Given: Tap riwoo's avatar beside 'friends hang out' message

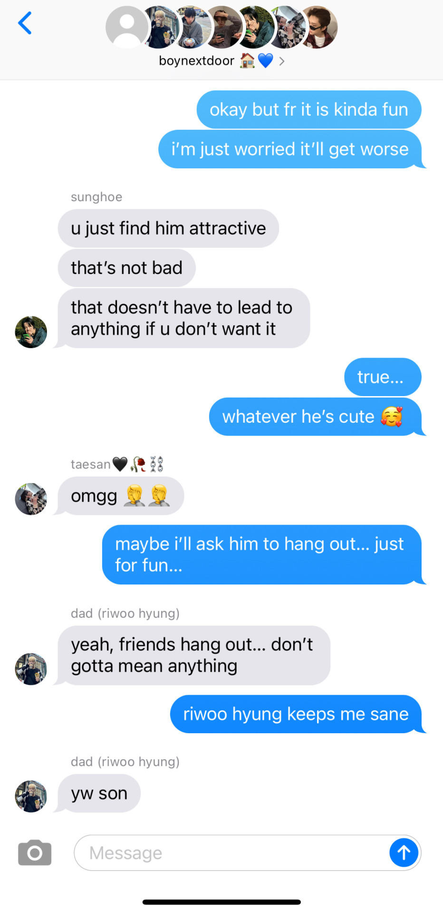Looking at the screenshot, I should pyautogui.click(x=31, y=669).
